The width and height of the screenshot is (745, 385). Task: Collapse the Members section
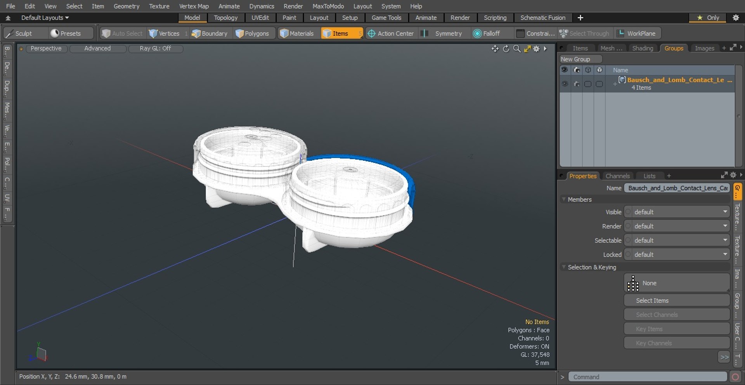564,199
